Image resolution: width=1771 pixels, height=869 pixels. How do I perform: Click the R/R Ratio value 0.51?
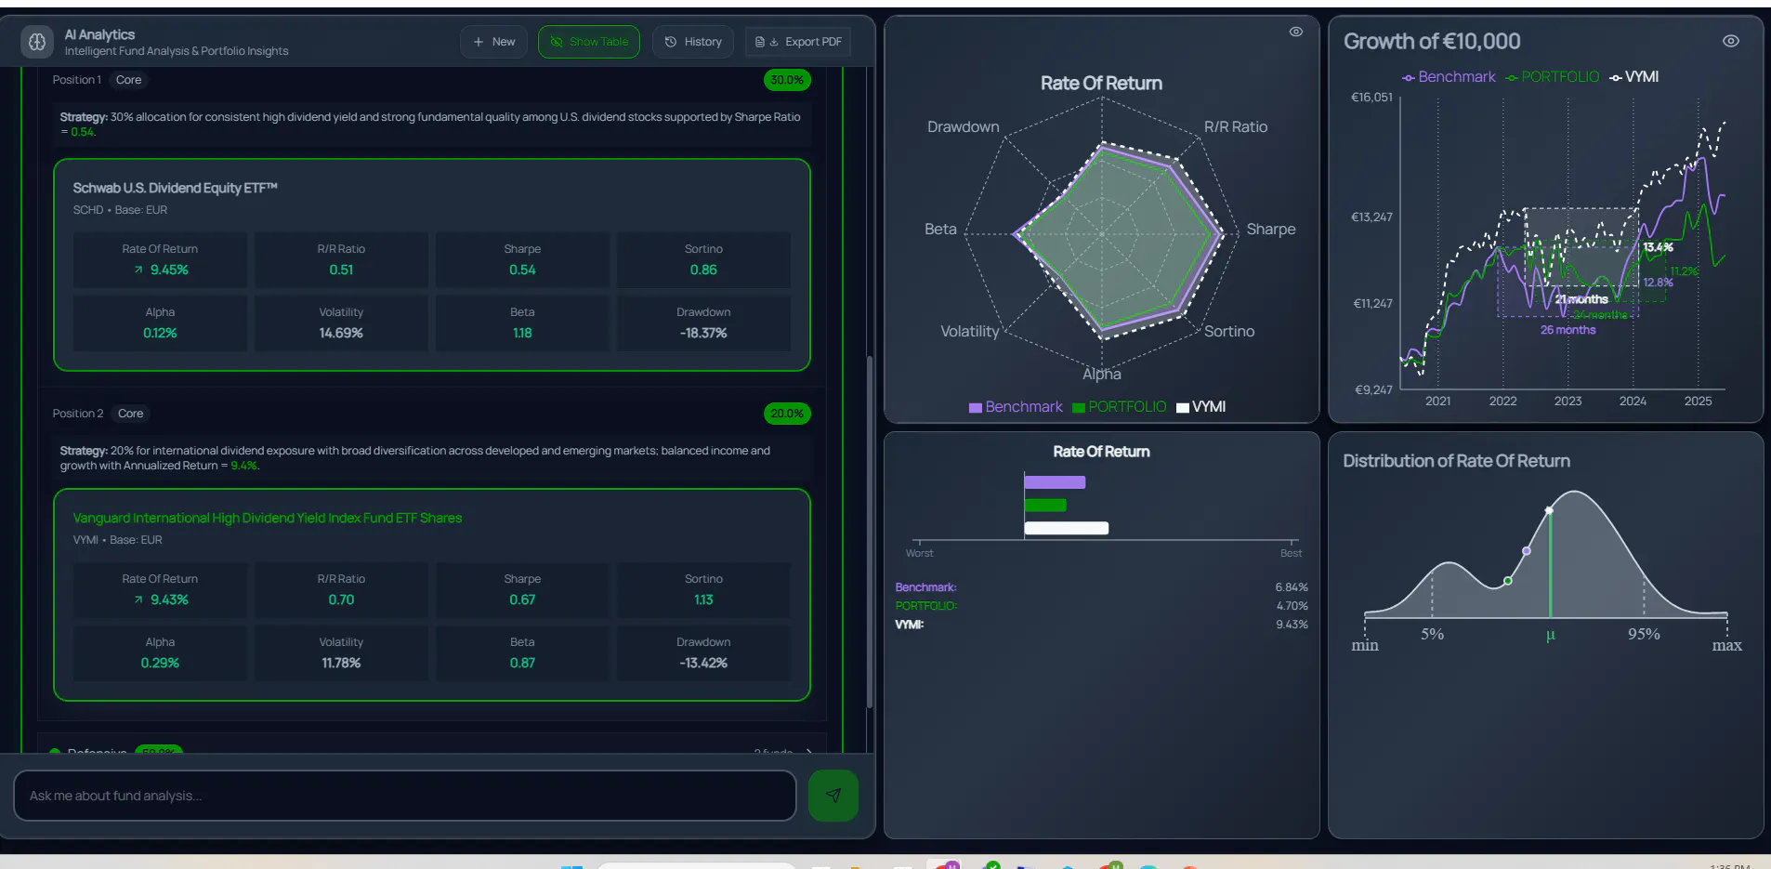(341, 270)
